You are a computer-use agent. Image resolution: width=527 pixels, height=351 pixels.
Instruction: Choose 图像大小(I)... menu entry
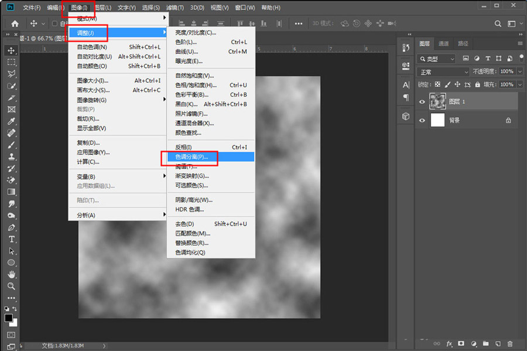coord(117,81)
